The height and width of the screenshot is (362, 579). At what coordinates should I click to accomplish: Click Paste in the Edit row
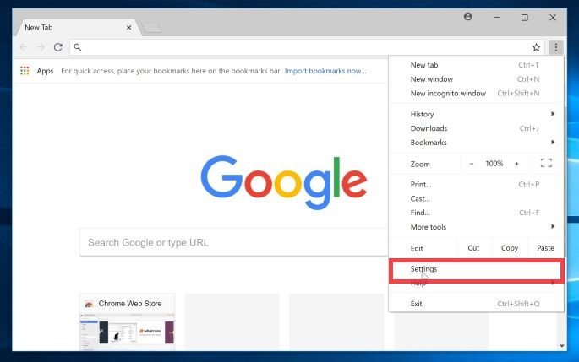545,248
